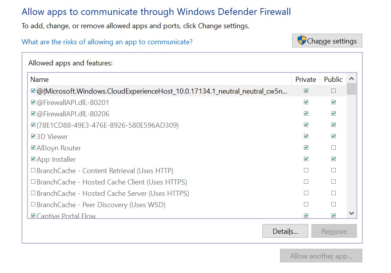Toggle Private checkbox for AllJoyn Router
This screenshot has width=391, height=273.
click(x=306, y=147)
